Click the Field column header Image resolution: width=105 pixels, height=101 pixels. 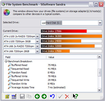coord(25,57)
